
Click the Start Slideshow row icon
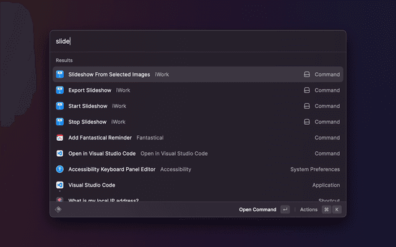(x=60, y=106)
